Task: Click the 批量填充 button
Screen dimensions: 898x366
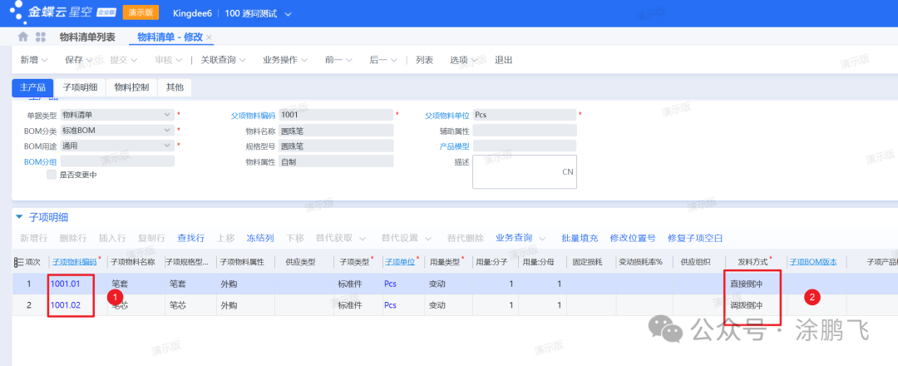Action: click(x=580, y=238)
